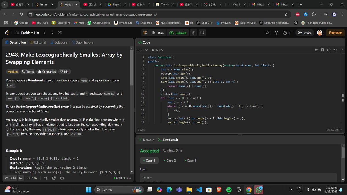Open the Chrome extensions puzzle icon
Viewport: 347px width, 195px height.
314,14
